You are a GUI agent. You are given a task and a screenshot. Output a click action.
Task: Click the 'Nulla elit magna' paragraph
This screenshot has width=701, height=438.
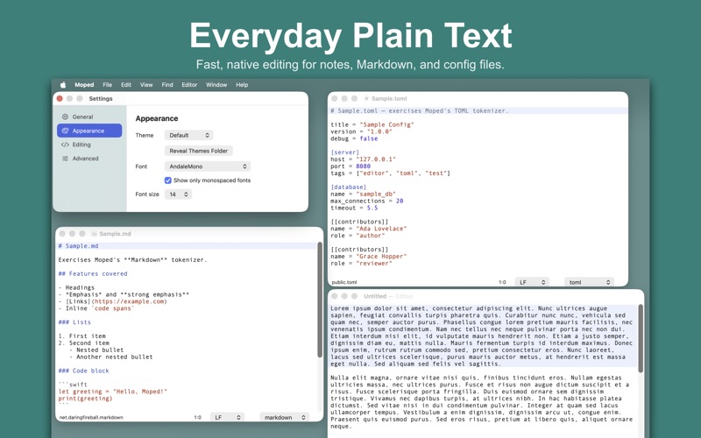pyautogui.click(x=482, y=402)
